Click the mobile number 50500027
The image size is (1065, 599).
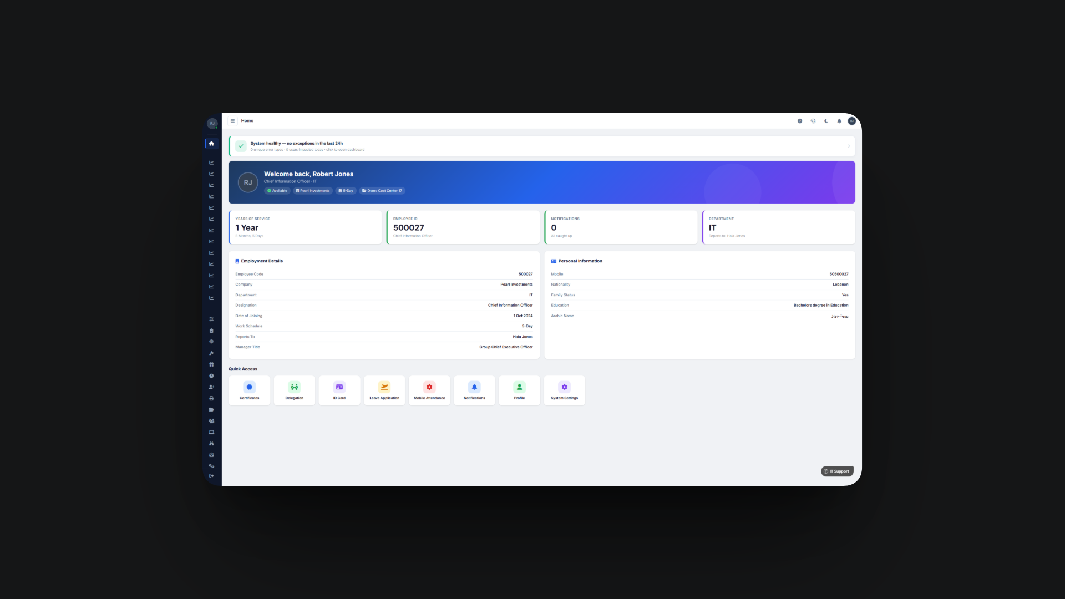839,274
